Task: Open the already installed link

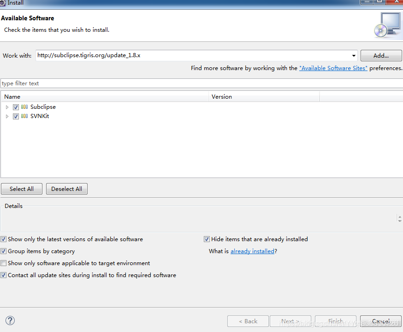Action: pyautogui.click(x=252, y=251)
